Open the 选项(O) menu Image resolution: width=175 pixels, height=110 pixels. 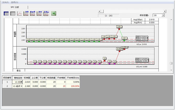[15, 2]
